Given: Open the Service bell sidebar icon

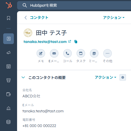Looking at the screenshot, I should point(9,108).
